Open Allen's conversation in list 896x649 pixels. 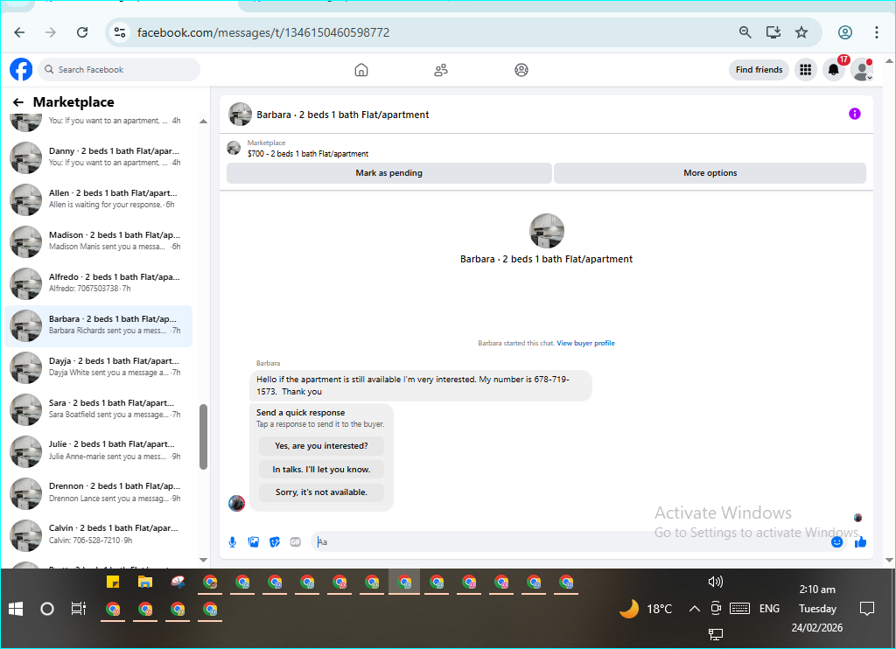click(98, 199)
